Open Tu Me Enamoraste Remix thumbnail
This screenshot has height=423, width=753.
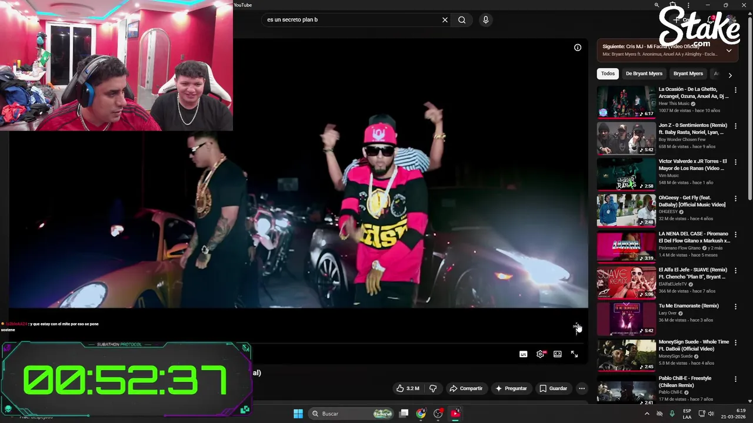[626, 319]
